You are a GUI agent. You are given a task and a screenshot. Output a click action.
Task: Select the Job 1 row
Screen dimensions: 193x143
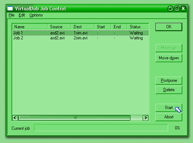click(81, 33)
